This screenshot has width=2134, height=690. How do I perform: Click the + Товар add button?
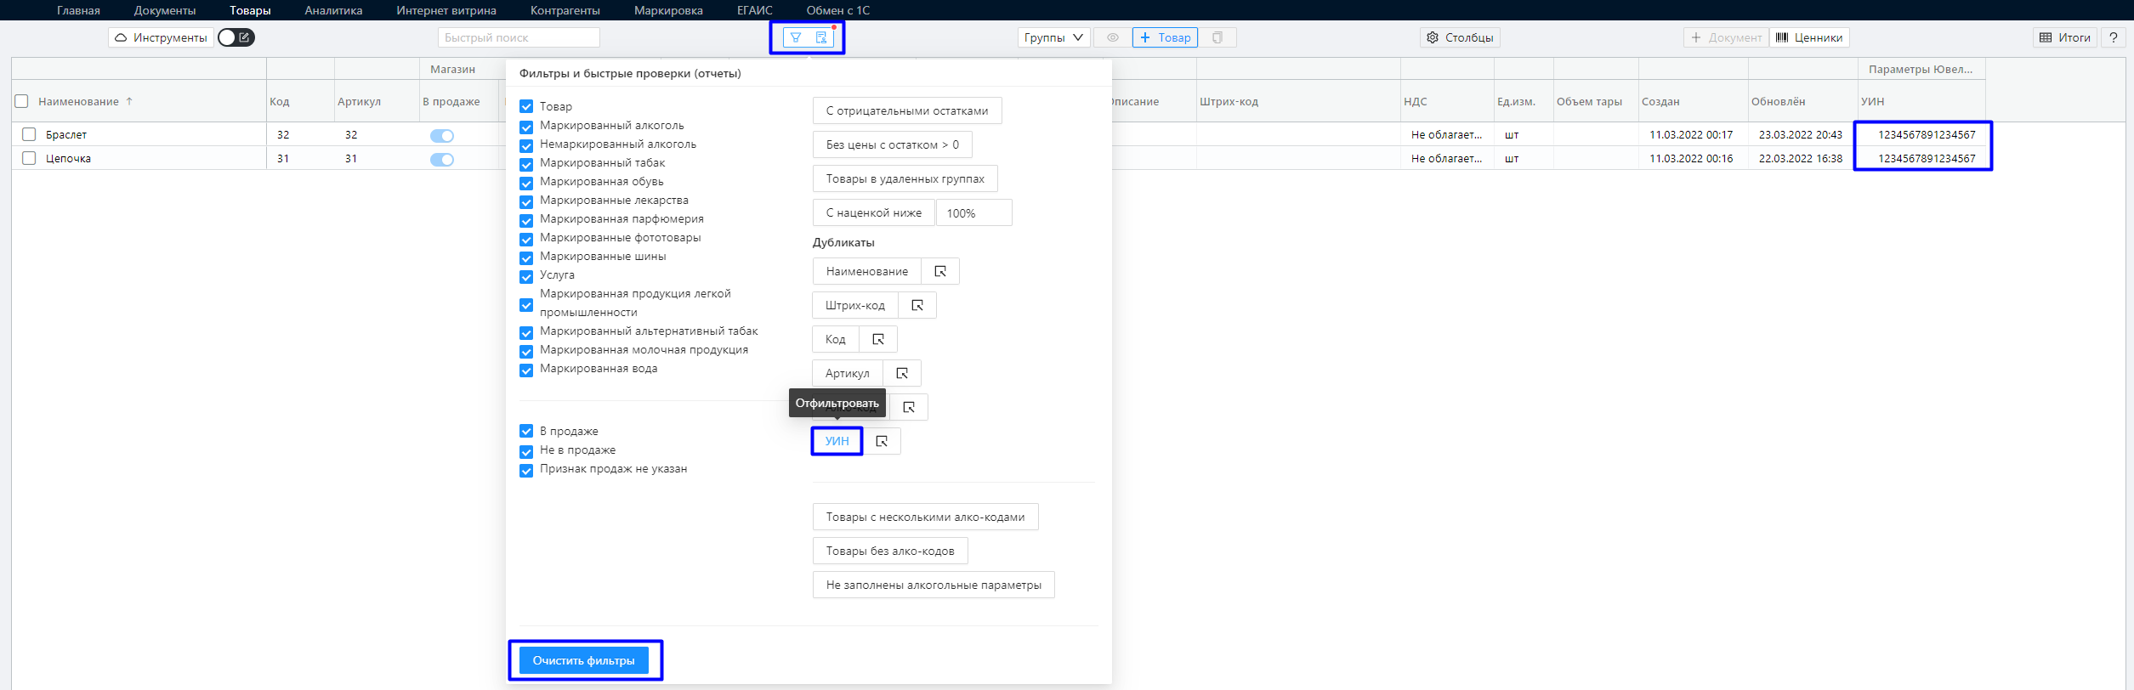point(1165,37)
